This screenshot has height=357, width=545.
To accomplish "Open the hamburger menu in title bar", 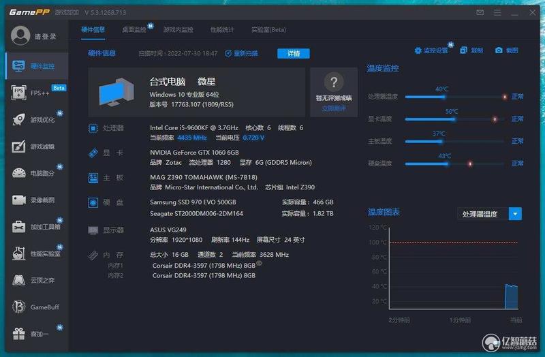I will click(x=497, y=12).
